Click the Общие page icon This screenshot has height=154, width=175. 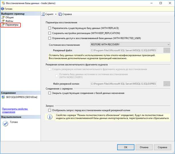(3, 17)
